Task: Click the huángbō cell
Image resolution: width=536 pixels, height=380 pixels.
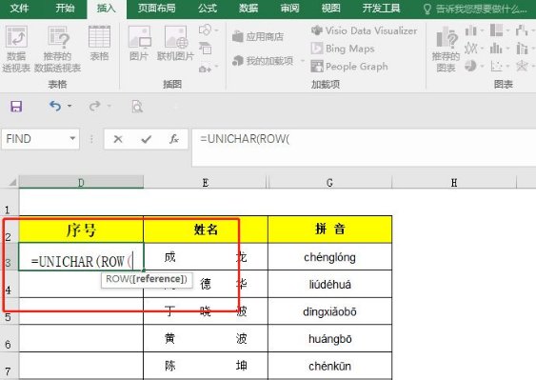Action: 329,339
